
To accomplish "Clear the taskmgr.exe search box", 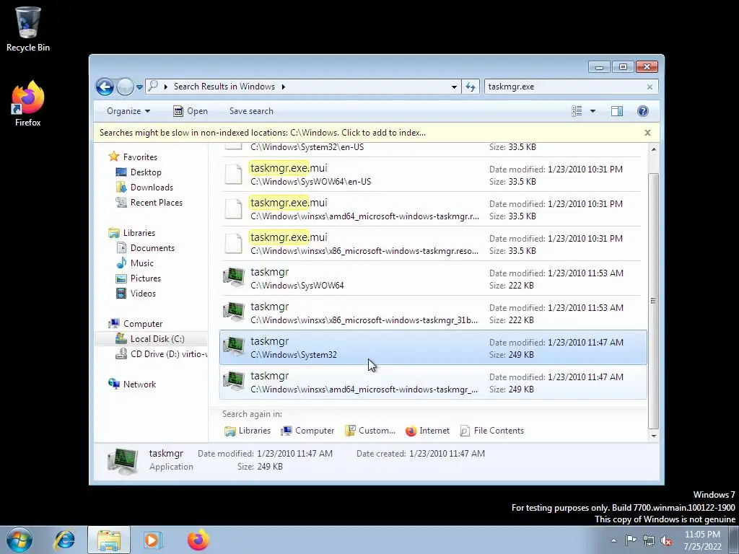I will (650, 87).
